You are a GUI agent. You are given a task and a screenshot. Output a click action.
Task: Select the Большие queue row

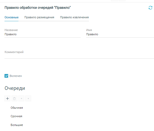coord(17,125)
